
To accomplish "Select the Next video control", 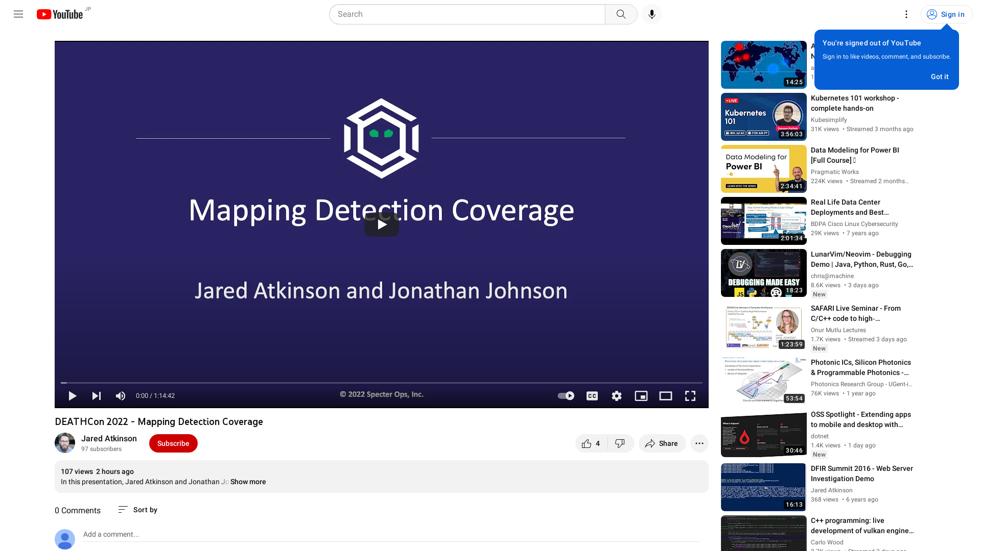I will [x=96, y=395].
